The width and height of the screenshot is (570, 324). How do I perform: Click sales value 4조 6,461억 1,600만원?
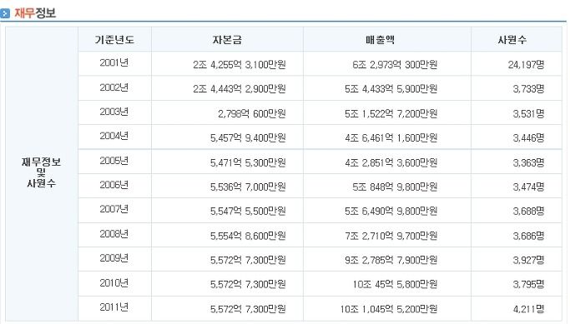391,138
